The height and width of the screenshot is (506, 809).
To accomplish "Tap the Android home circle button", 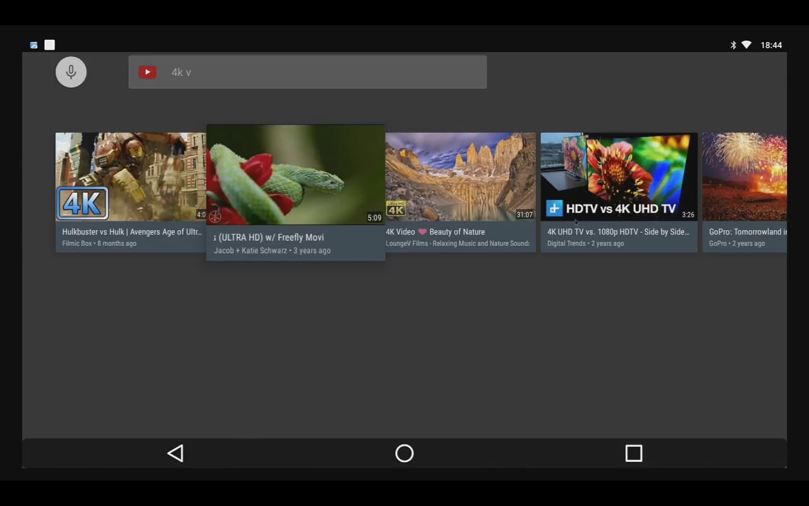I will coord(404,453).
